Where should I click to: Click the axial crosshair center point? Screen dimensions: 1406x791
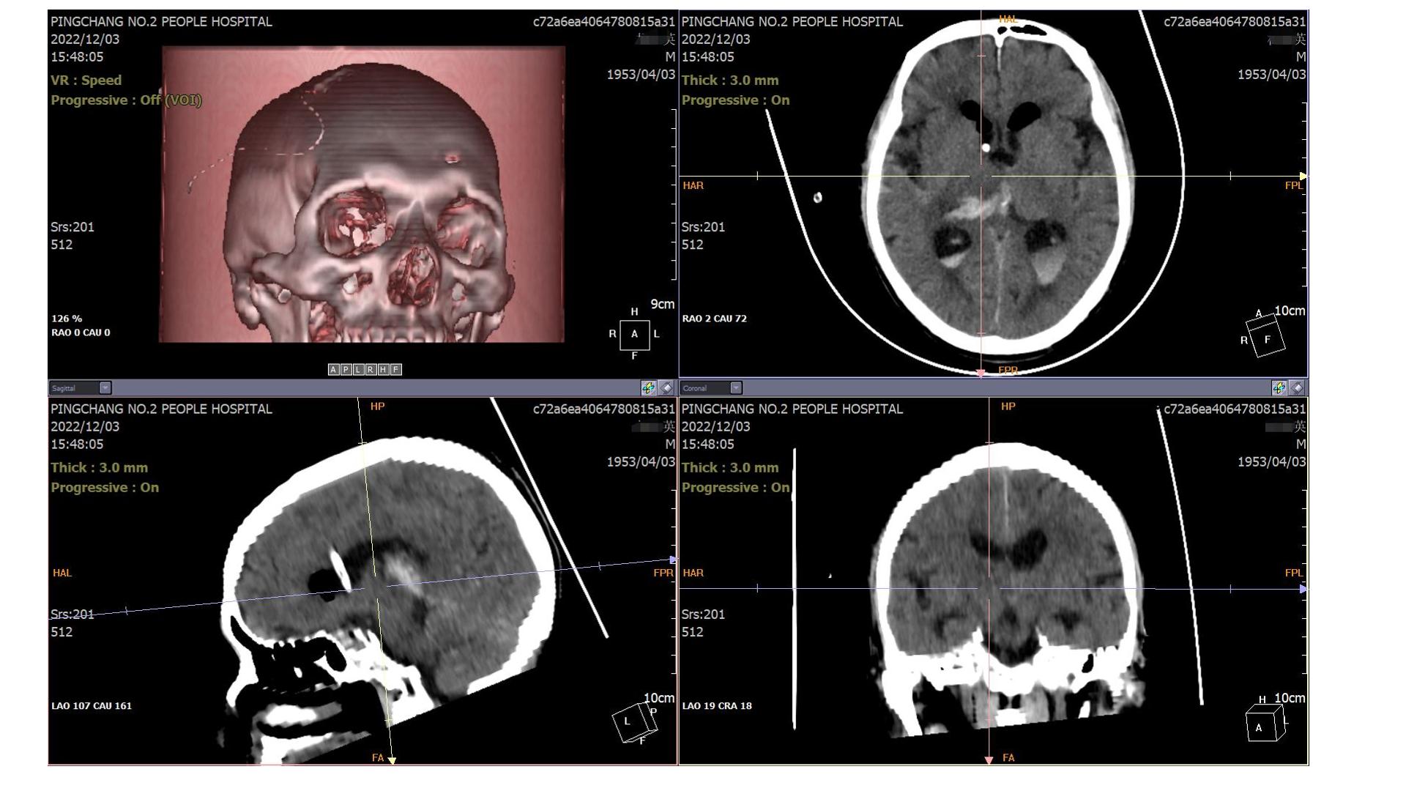[x=981, y=177]
